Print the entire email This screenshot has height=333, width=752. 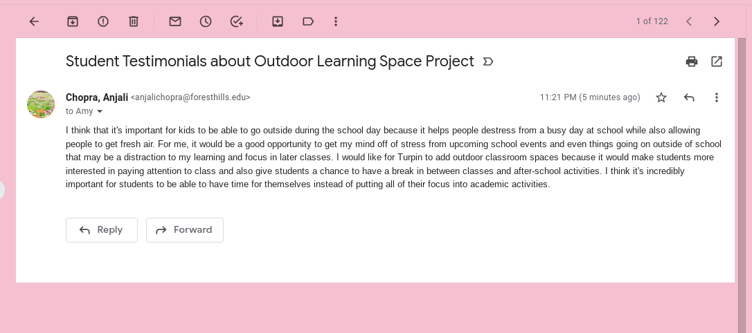click(692, 61)
